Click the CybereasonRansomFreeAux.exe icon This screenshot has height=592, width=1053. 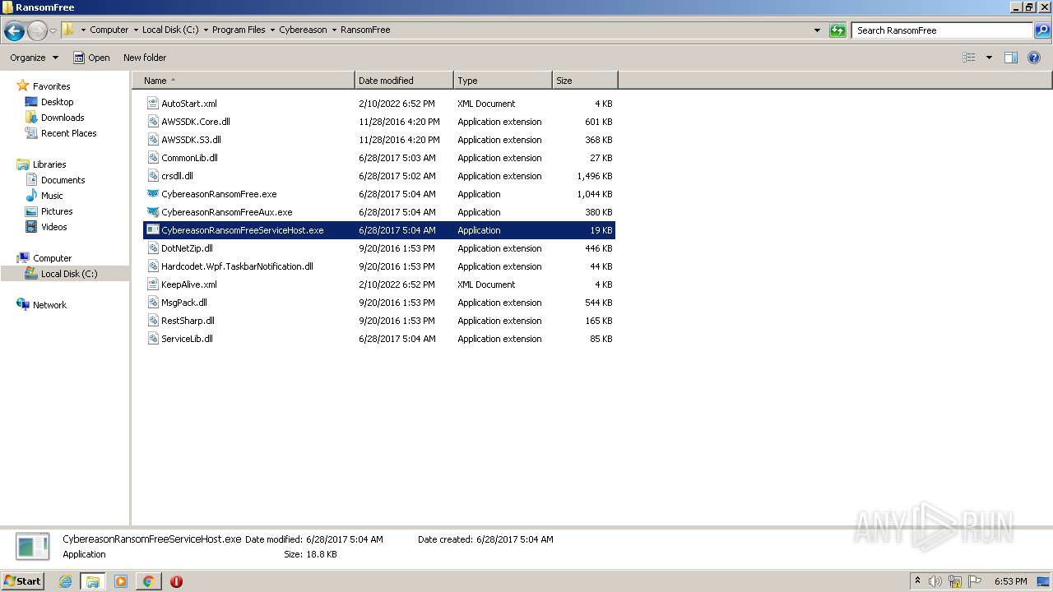[x=153, y=212]
